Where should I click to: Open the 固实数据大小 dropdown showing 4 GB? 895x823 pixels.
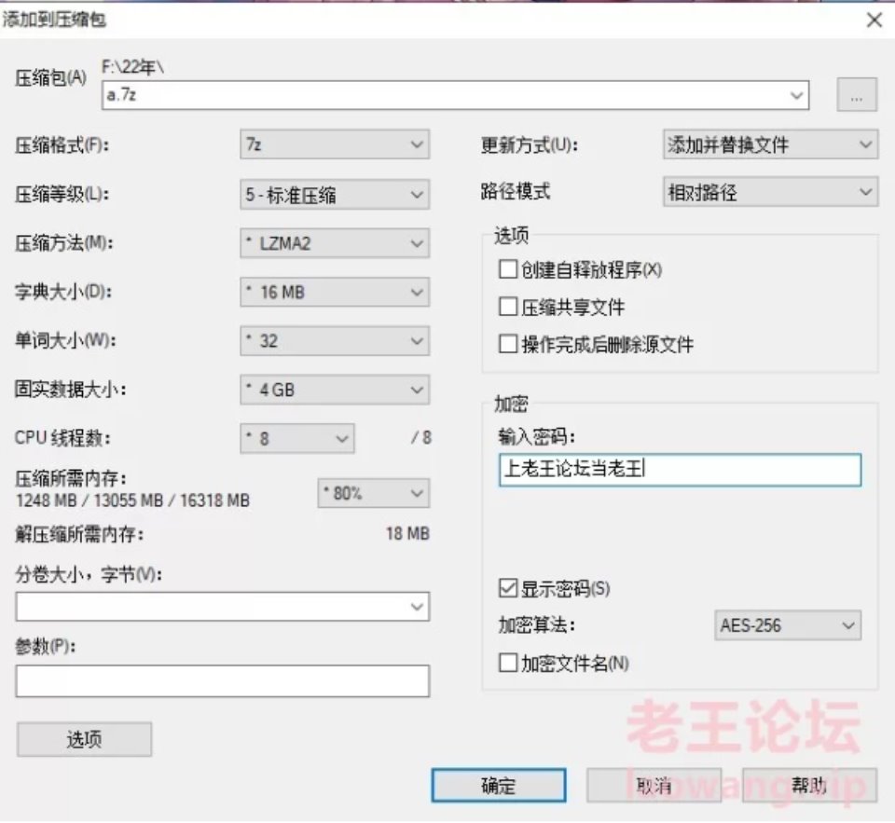coord(335,390)
